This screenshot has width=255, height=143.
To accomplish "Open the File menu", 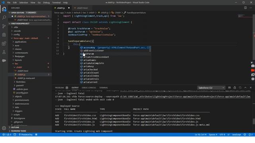I will click(9, 3).
